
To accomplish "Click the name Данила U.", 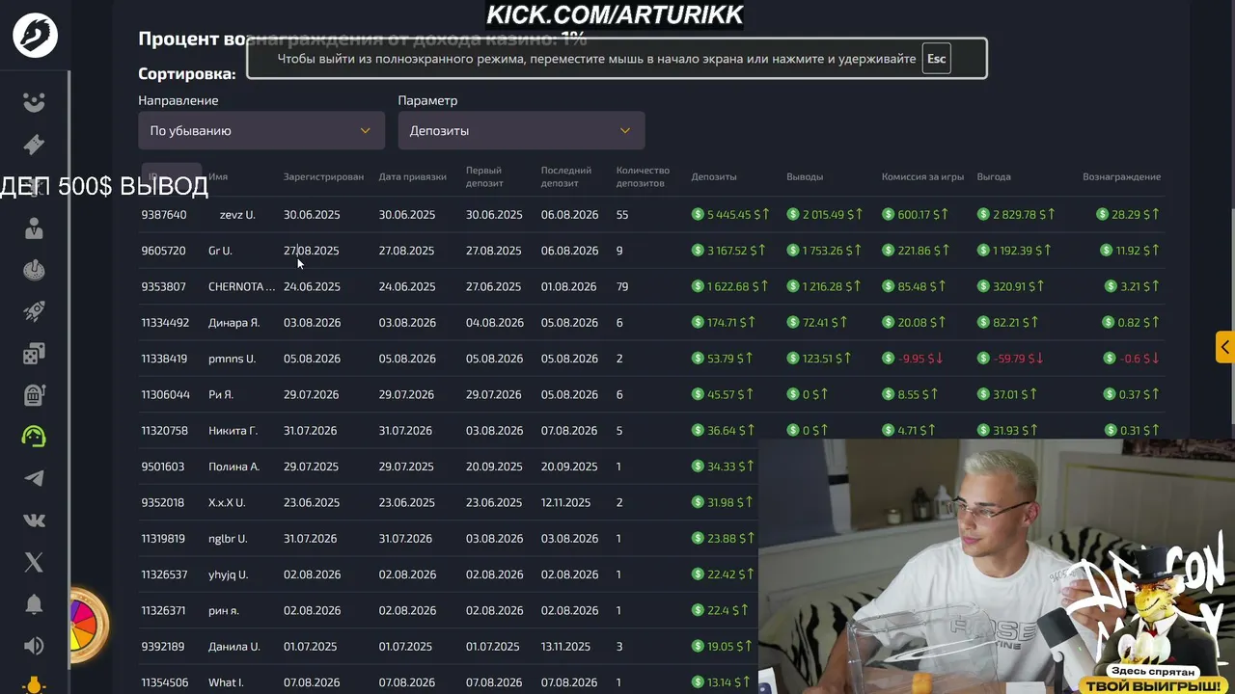I will [x=234, y=647].
